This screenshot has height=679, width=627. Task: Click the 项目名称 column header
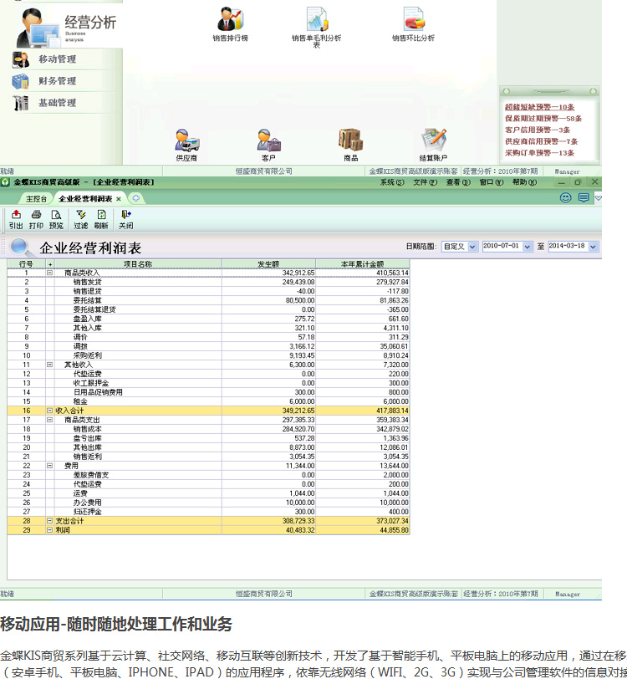point(138,263)
